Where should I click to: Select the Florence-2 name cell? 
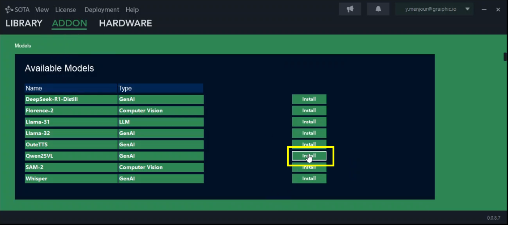click(71, 110)
